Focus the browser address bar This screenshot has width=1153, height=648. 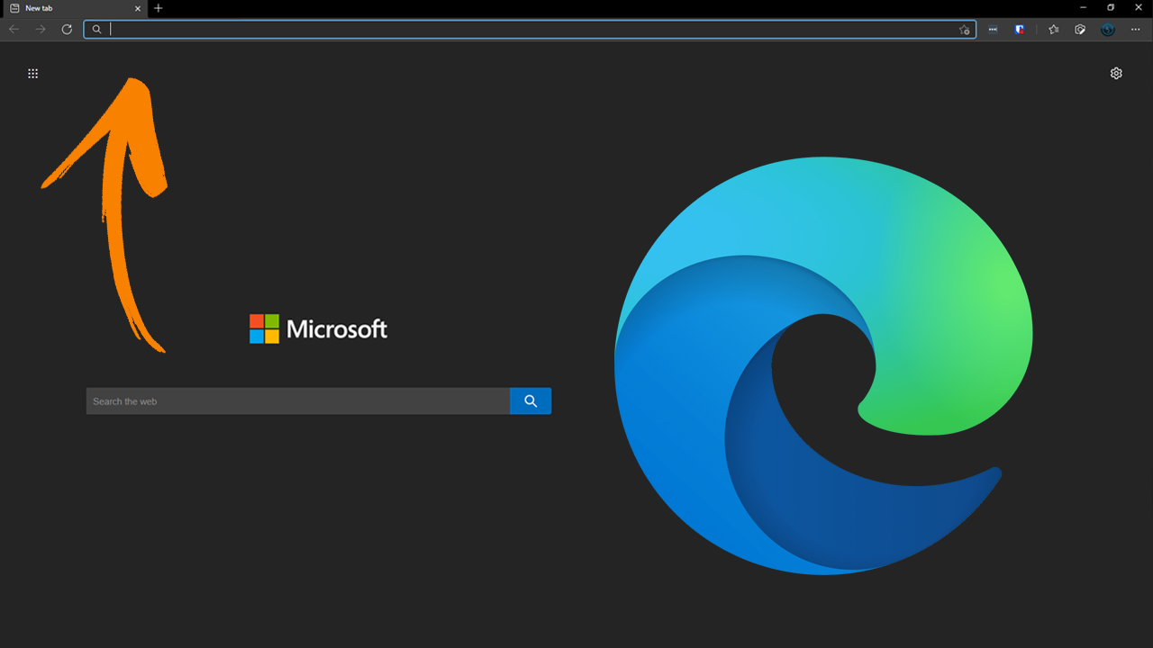(530, 30)
